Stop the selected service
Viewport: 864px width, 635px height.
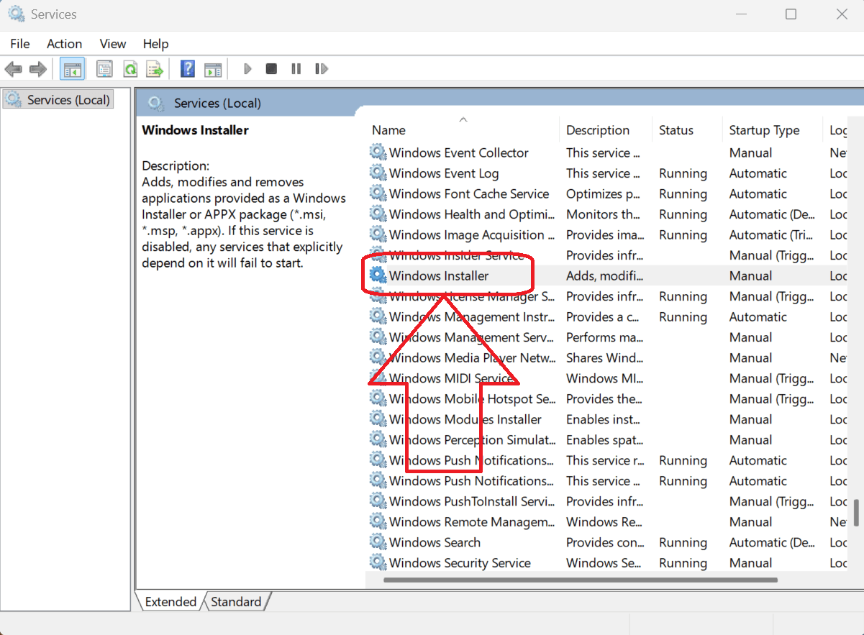(x=271, y=68)
